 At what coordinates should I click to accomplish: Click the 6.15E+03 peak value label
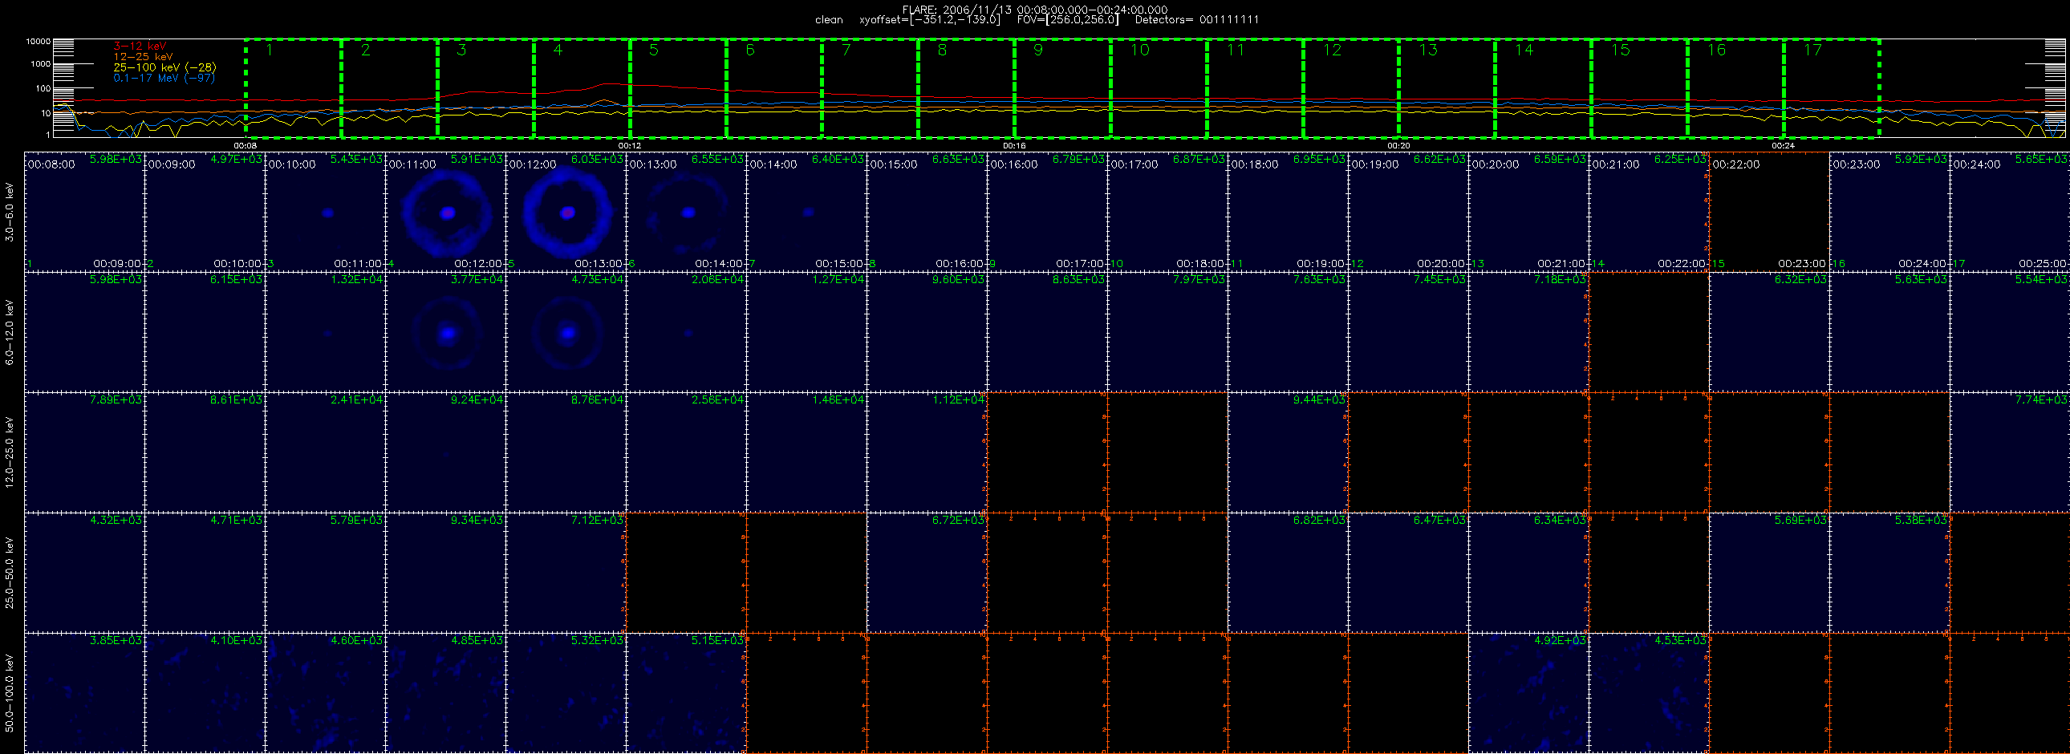coord(236,279)
